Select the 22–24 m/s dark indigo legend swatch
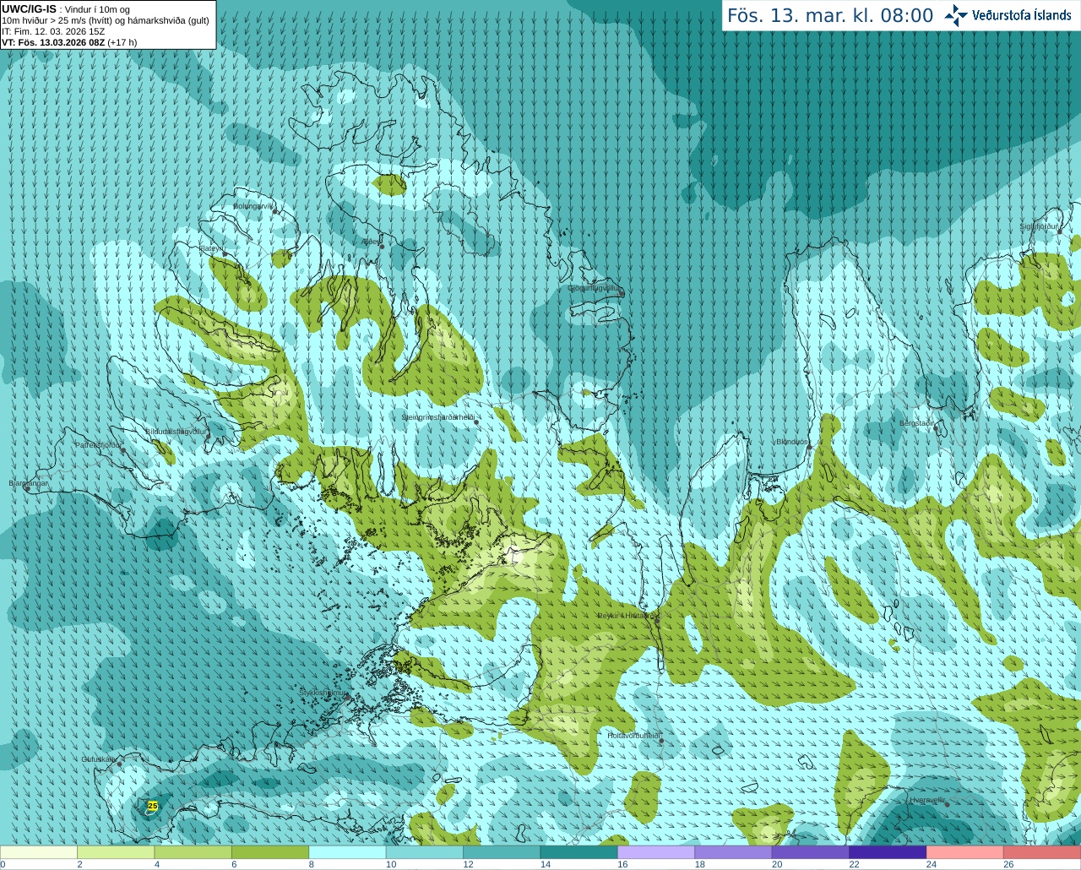This screenshot has width=1081, height=870. (x=888, y=852)
